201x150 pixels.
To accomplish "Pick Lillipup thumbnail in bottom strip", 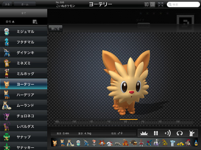I will (x=55, y=143).
